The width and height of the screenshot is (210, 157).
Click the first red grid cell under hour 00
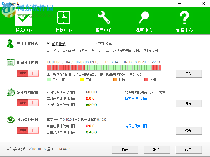coord(48,68)
